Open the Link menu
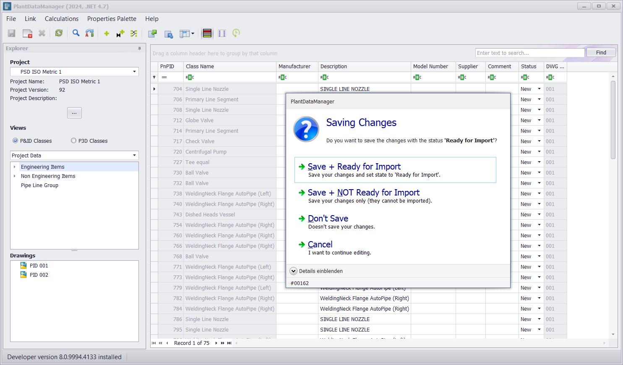The image size is (623, 365). click(x=30, y=19)
